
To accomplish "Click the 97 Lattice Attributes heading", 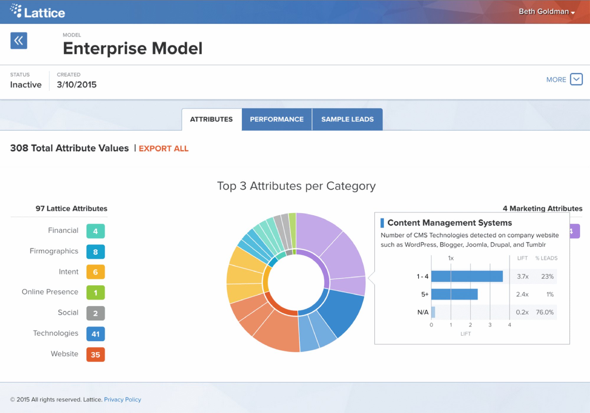I will click(x=71, y=208).
